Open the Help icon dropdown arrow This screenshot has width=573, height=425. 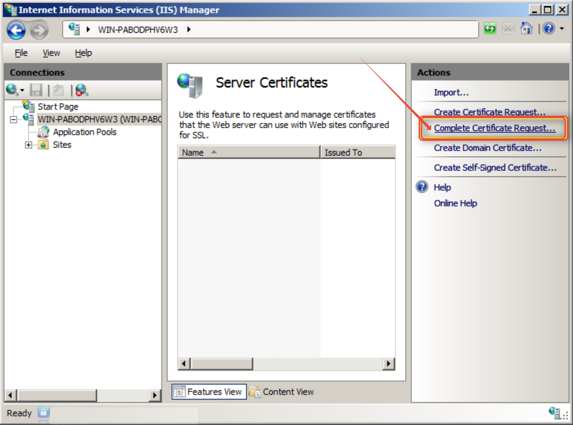pos(562,28)
